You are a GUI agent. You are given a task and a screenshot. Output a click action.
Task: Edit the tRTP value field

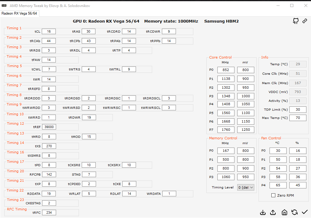coord(129,50)
